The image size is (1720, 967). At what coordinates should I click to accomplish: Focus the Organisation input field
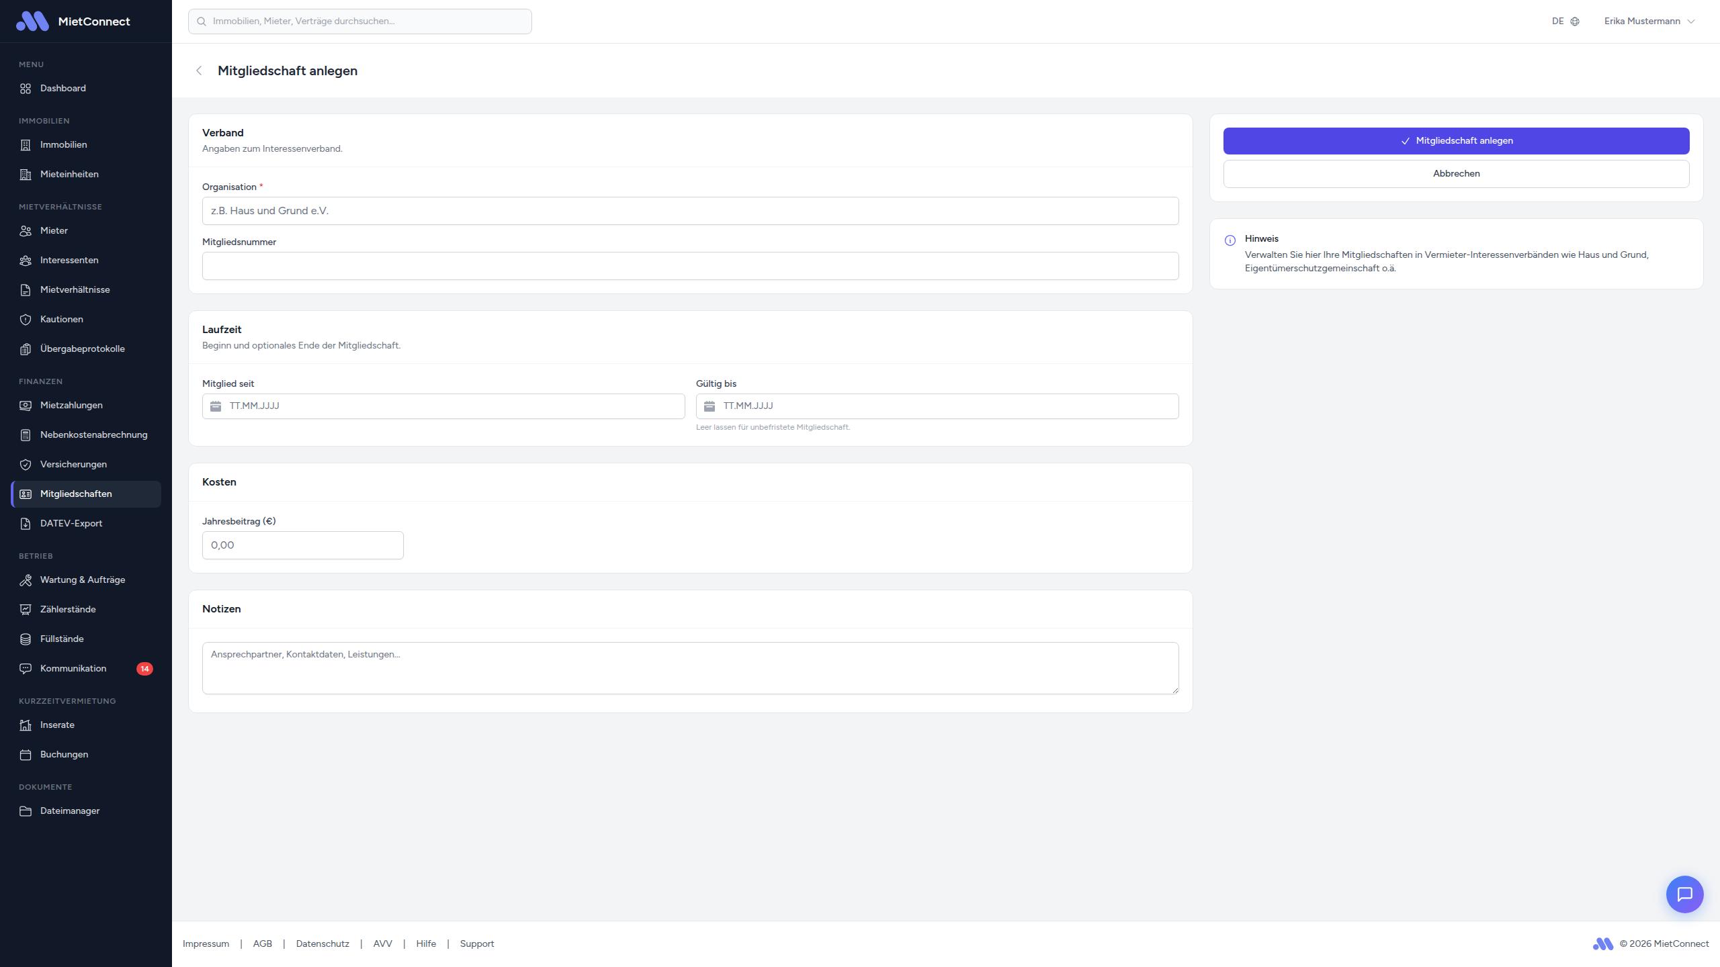[690, 211]
